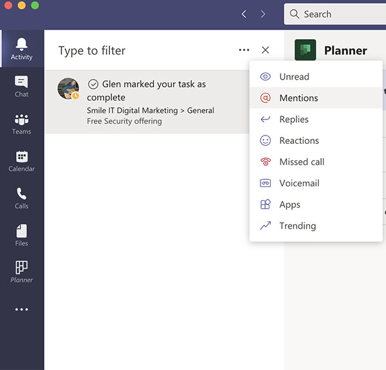Close the activity filter with the X
Image resolution: width=386 pixels, height=370 pixels.
click(x=265, y=50)
